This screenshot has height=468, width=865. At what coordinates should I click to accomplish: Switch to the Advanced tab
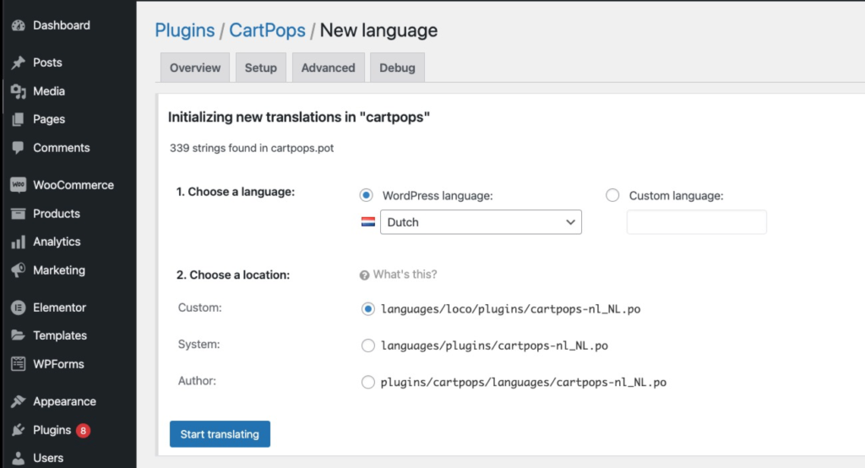328,68
